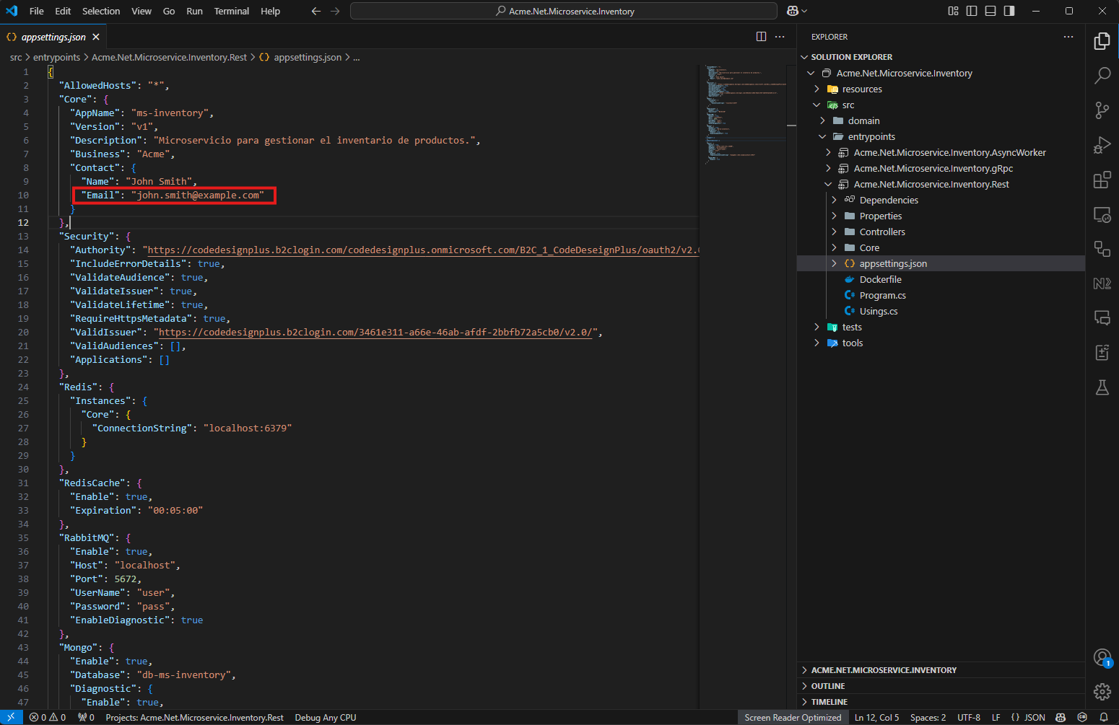Change line endings via LF status item
This screenshot has width=1119, height=725.
tap(996, 717)
